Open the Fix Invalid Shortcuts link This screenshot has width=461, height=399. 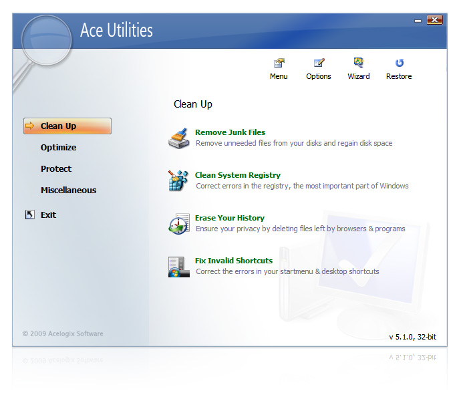[233, 261]
